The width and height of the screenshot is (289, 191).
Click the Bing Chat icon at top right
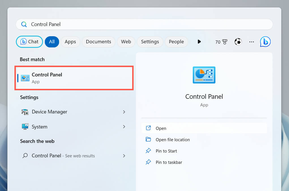[265, 42]
